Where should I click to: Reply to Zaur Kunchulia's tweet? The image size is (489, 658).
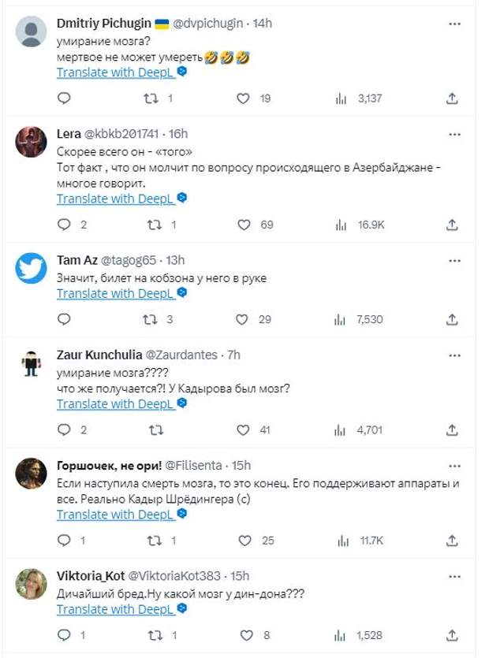[x=65, y=430]
